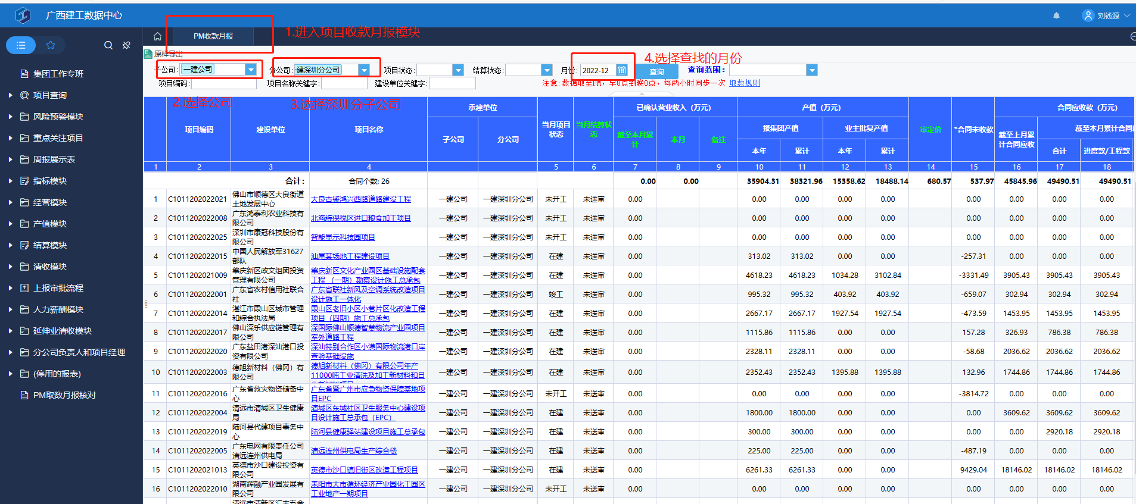The height and width of the screenshot is (504, 1136).
Task: Click the -3814.72 value cell
Action: (973, 394)
